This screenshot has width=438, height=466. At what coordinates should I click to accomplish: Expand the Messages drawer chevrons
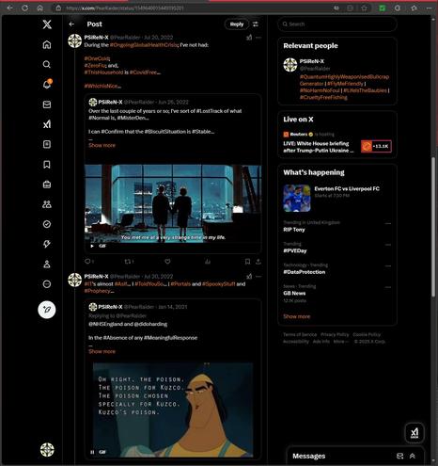(413, 456)
